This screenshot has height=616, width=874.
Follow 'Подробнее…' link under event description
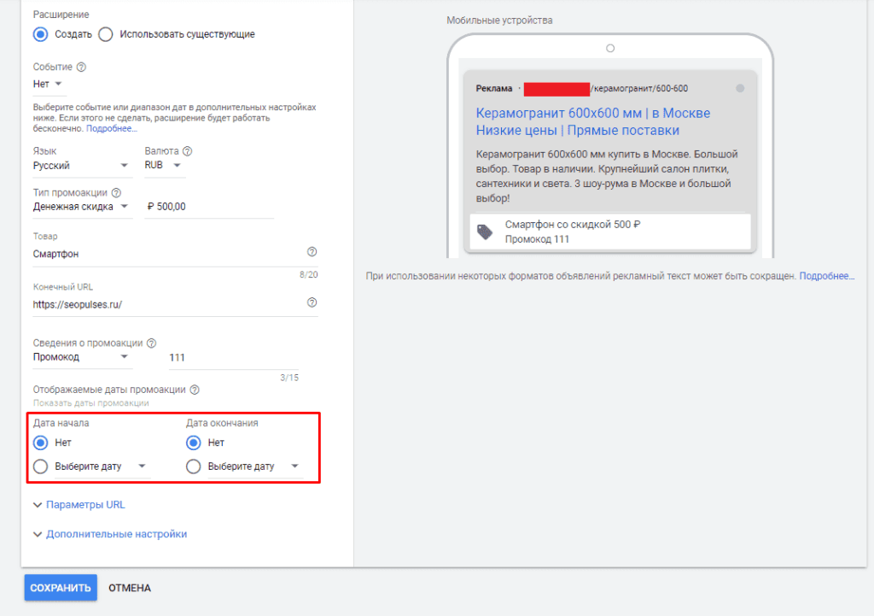click(x=112, y=128)
